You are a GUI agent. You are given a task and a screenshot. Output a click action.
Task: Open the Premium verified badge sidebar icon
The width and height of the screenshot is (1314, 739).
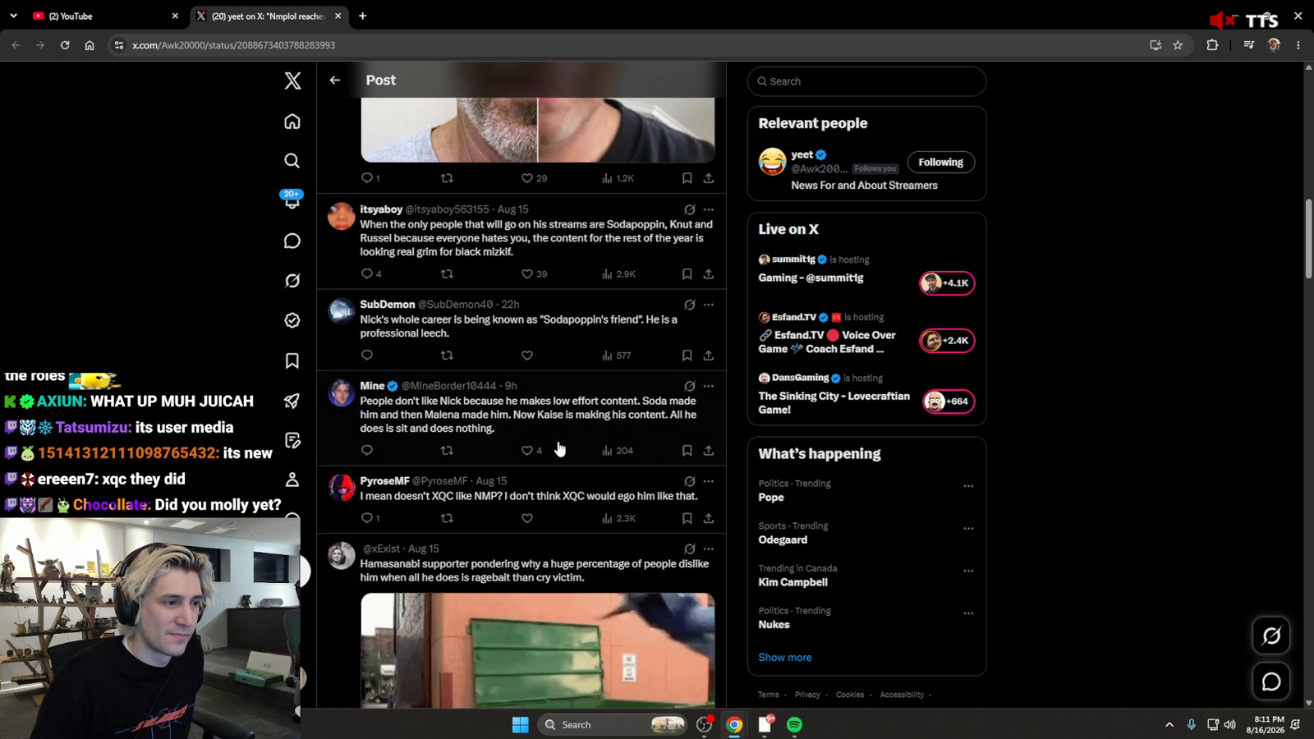pos(292,320)
